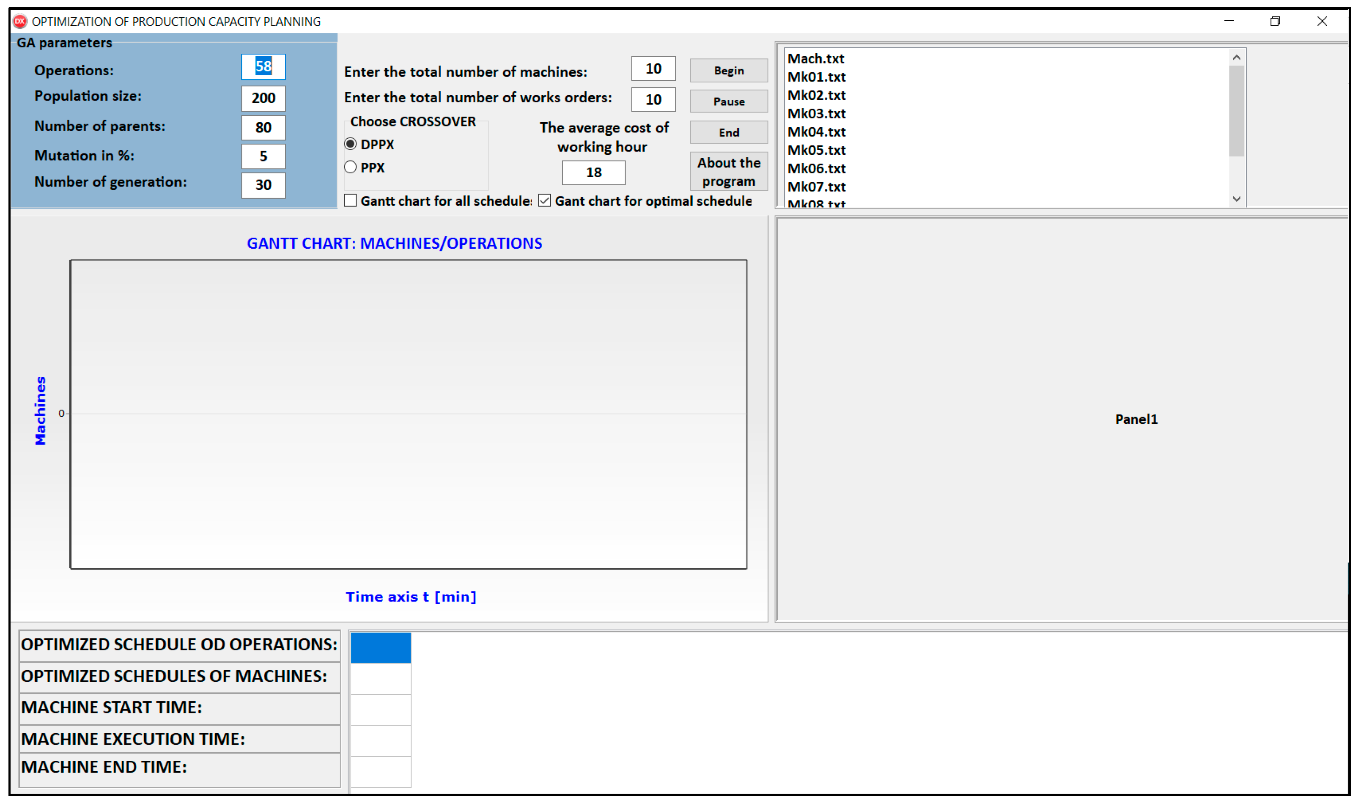Select Mach.txt in the file list

(x=816, y=58)
